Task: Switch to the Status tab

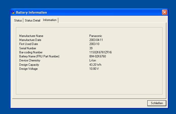Action: coord(18,20)
